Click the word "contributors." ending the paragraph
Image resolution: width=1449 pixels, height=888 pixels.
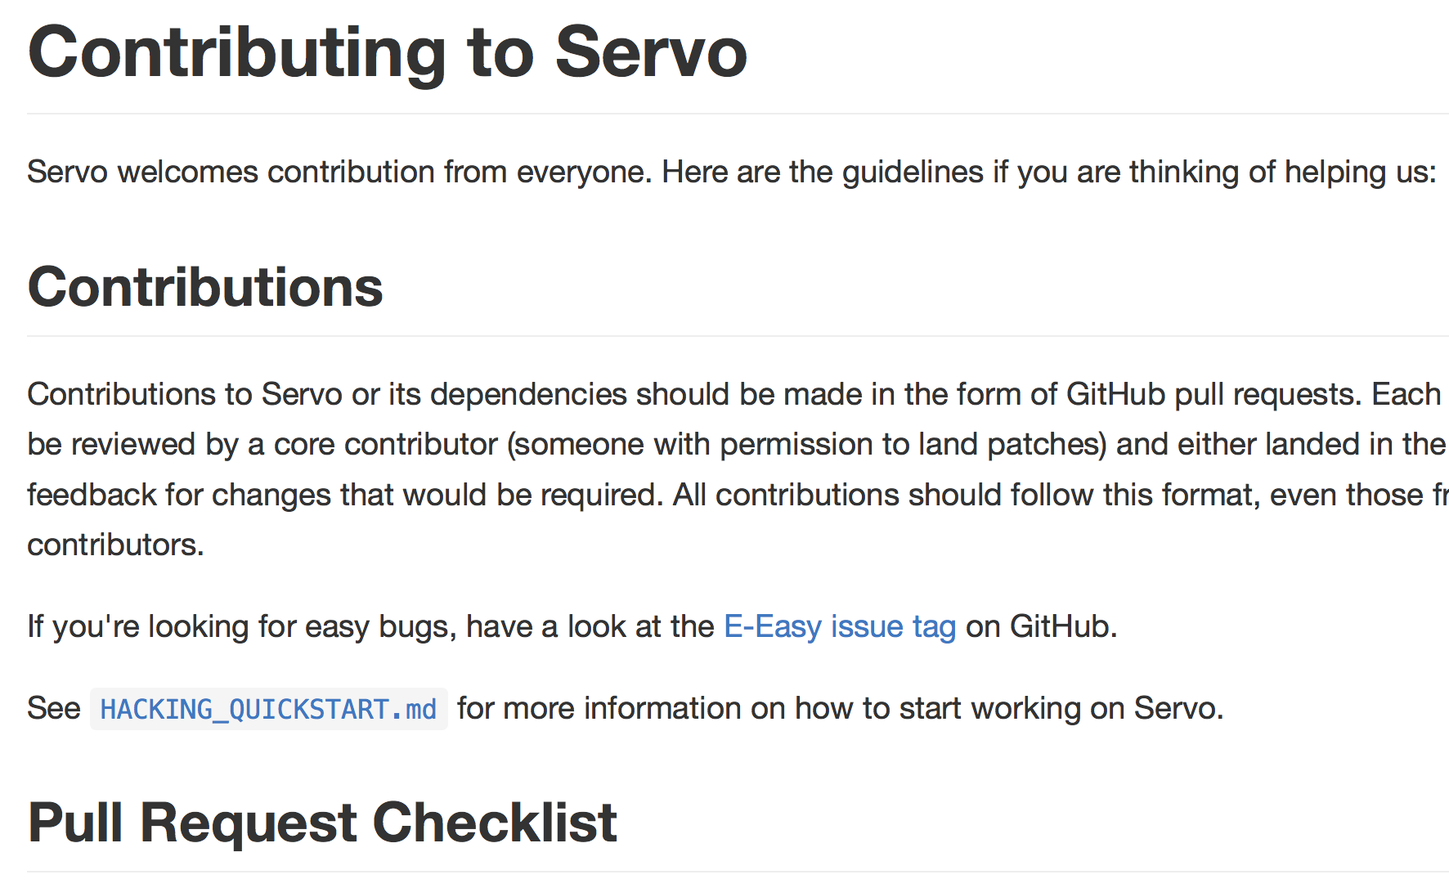click(x=115, y=545)
